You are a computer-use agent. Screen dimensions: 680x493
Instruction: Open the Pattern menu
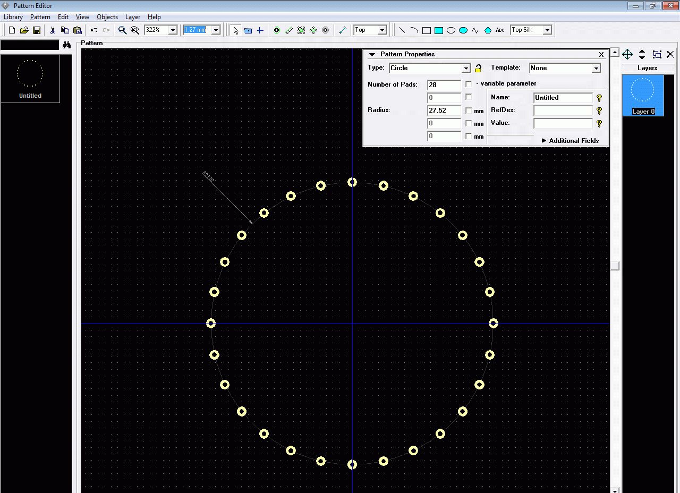[x=40, y=17]
